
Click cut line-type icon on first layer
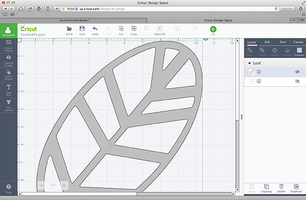click(x=259, y=72)
